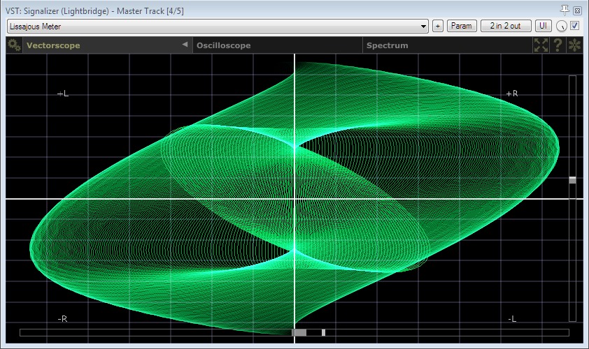Click the Param button
Screen dimensions: 589x349
462,26
